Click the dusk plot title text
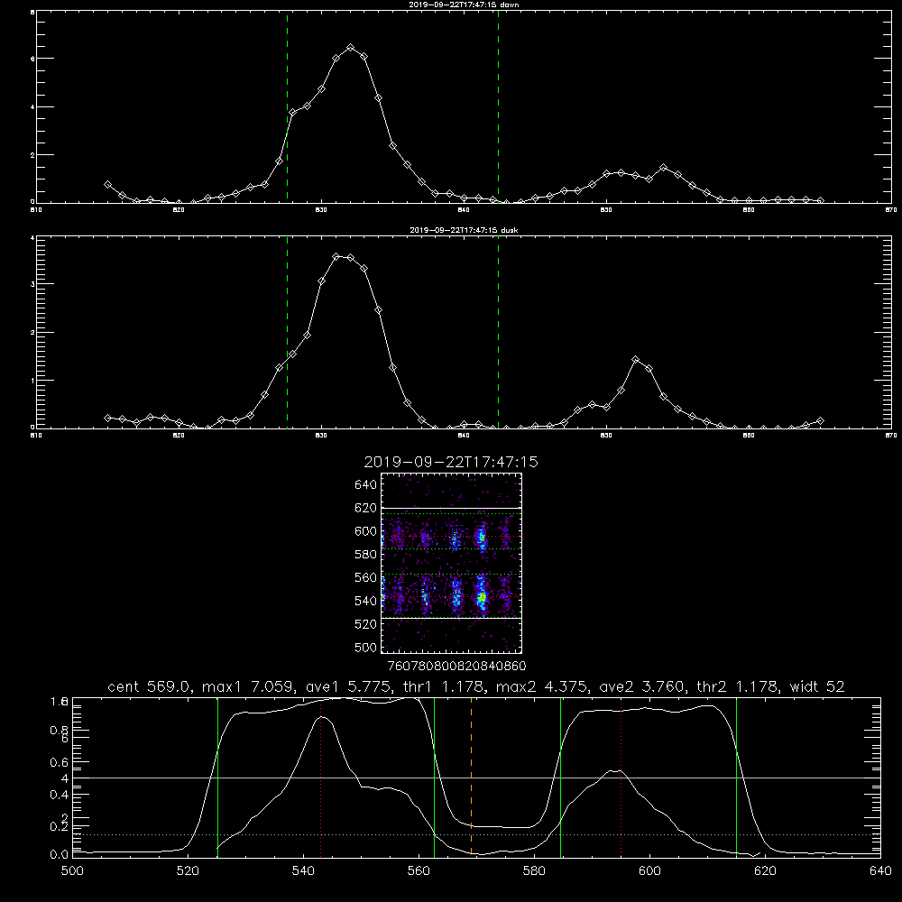Viewport: 902px width, 902px height. [x=464, y=230]
